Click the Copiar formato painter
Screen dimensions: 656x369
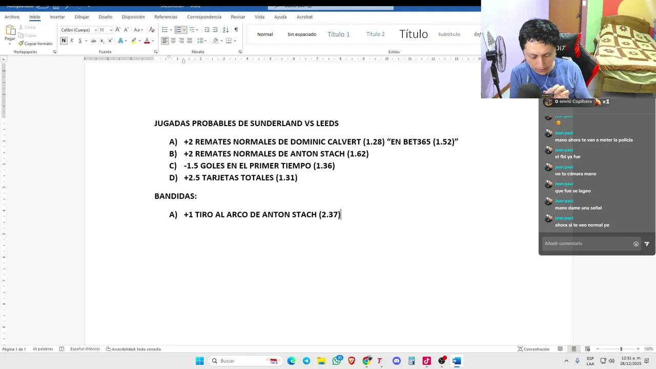pos(35,44)
